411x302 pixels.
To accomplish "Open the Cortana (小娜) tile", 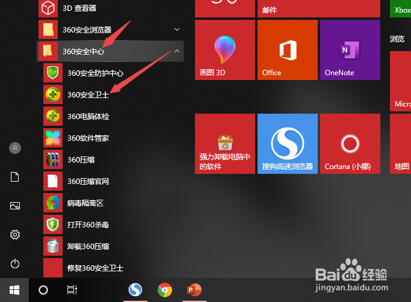I will [350, 144].
